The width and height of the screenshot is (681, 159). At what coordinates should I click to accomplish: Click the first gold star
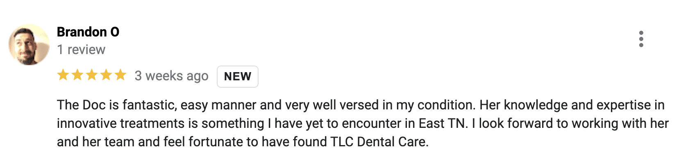click(63, 75)
